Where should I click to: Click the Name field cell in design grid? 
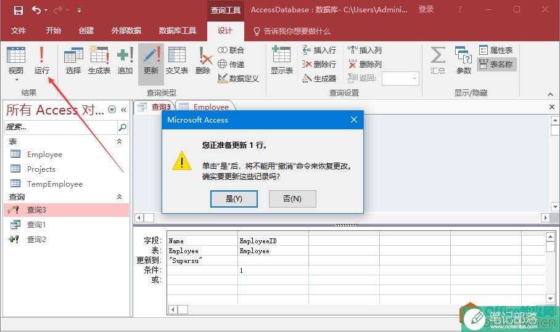pos(202,241)
